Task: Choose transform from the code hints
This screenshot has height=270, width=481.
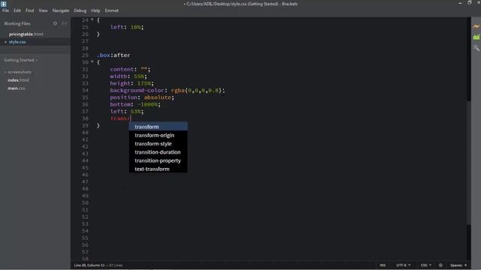Action: 159,127
